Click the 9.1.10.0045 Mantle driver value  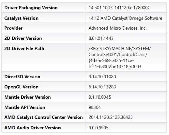pos(100,97)
